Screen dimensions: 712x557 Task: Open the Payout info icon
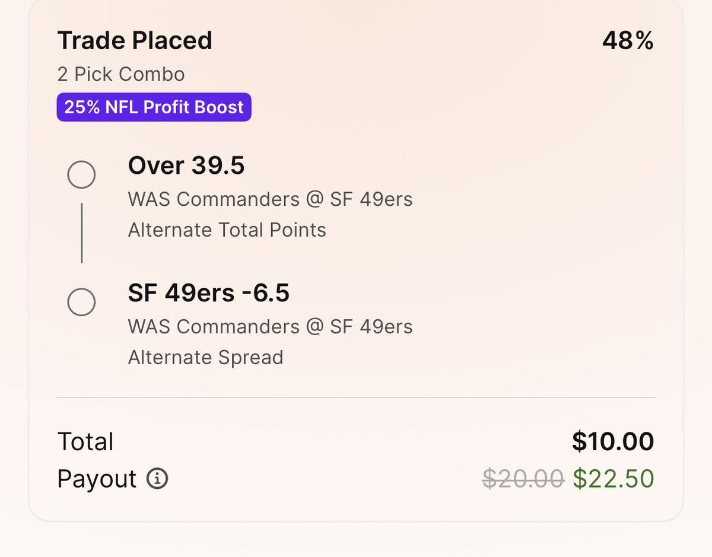coord(157,478)
